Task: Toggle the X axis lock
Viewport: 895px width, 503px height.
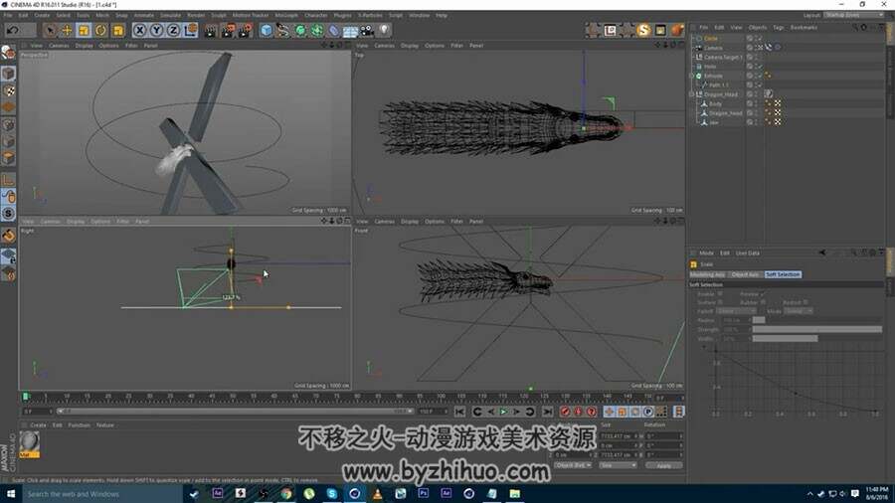Action: point(140,30)
